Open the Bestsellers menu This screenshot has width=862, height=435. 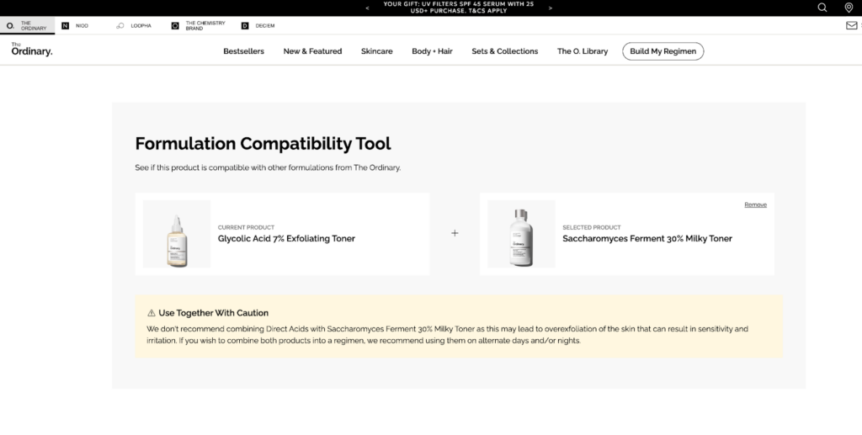point(243,51)
